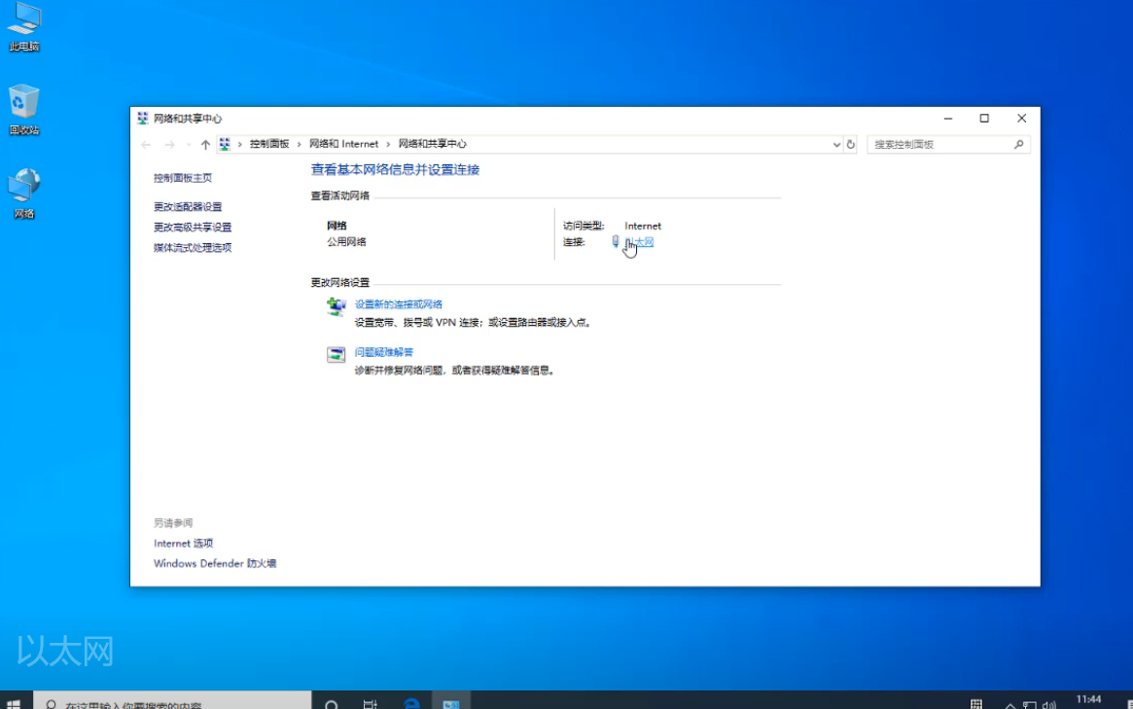Open Microsoft Edge from the taskbar
Viewport: 1133px width, 709px height.
point(411,703)
